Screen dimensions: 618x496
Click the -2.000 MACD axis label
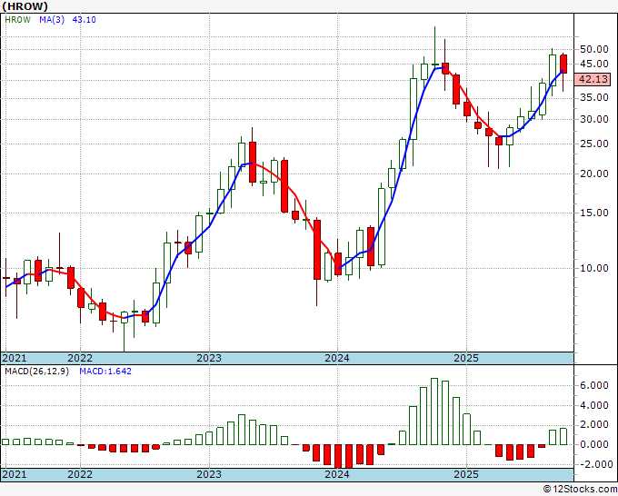coord(593,464)
